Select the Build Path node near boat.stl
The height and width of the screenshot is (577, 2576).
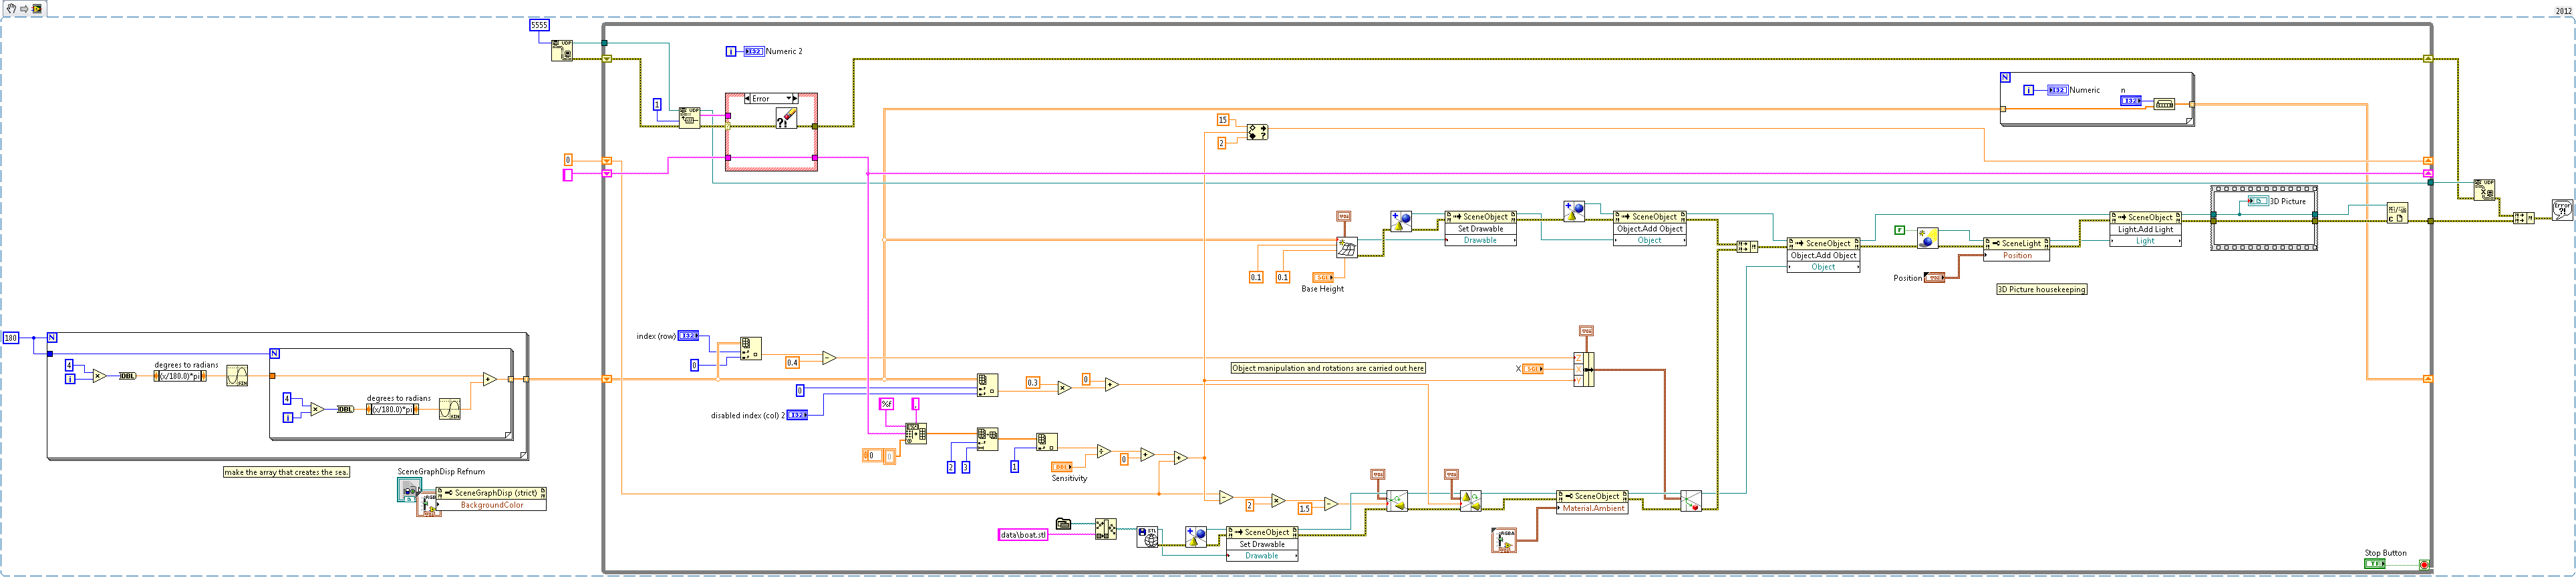coord(1105,529)
